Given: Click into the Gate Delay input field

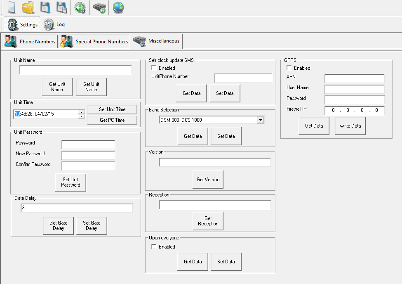Looking at the screenshot, I should [76, 208].
